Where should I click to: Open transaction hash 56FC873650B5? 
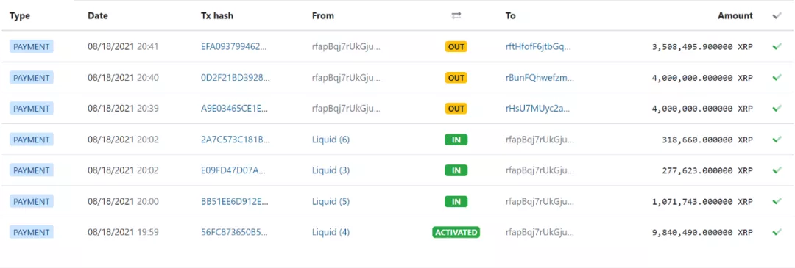pos(234,232)
